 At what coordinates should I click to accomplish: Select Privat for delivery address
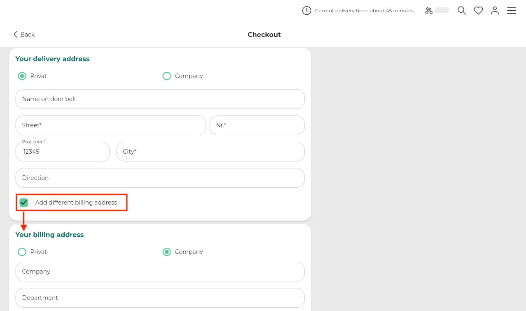[x=22, y=76]
